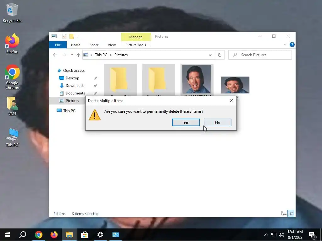Image resolution: width=322 pixels, height=241 pixels.
Task: Refresh the Pictures folder
Action: [220, 55]
